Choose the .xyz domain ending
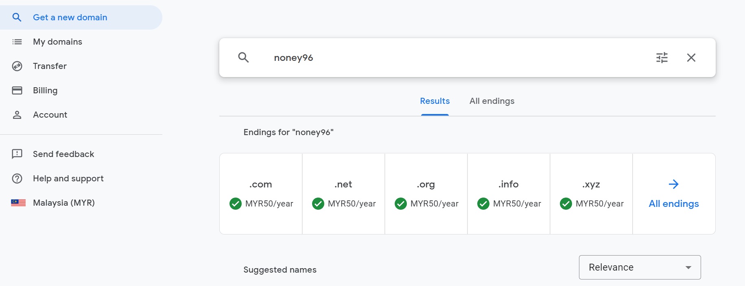 [x=591, y=194]
